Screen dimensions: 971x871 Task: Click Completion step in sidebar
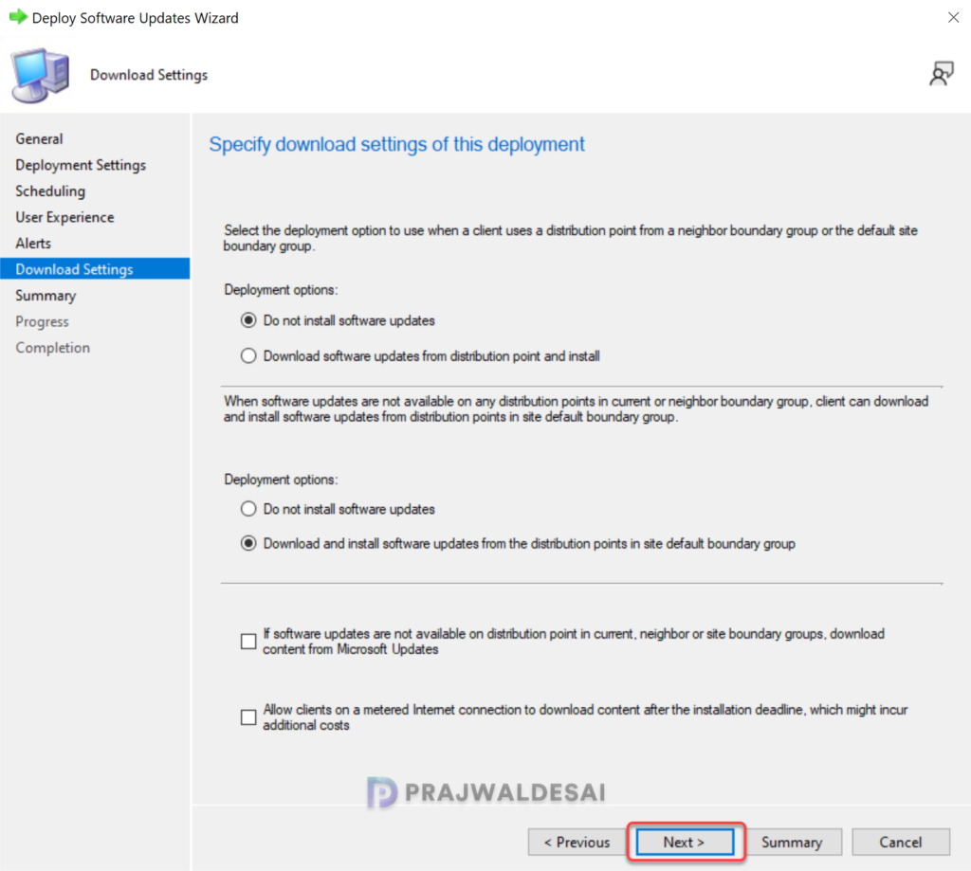click(x=53, y=347)
